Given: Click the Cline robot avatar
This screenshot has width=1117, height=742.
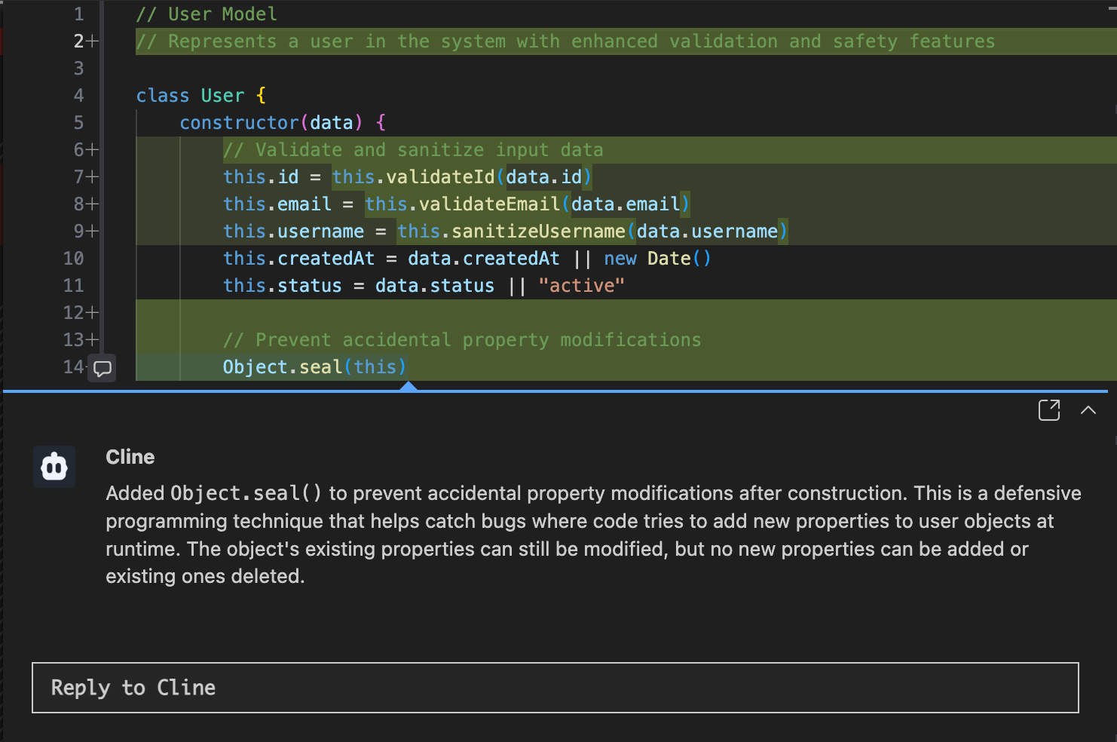Looking at the screenshot, I should click(54, 467).
